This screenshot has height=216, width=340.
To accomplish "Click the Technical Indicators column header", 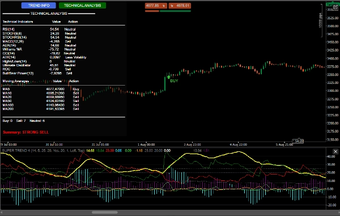I will click(x=18, y=22).
